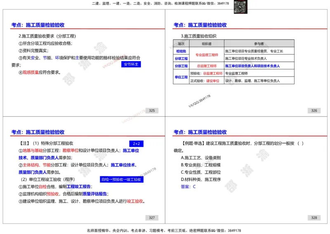The width and height of the screenshot is (330, 234).
Task: Click the line starting '③建设单位组织监理'
Action: pos(82,201)
